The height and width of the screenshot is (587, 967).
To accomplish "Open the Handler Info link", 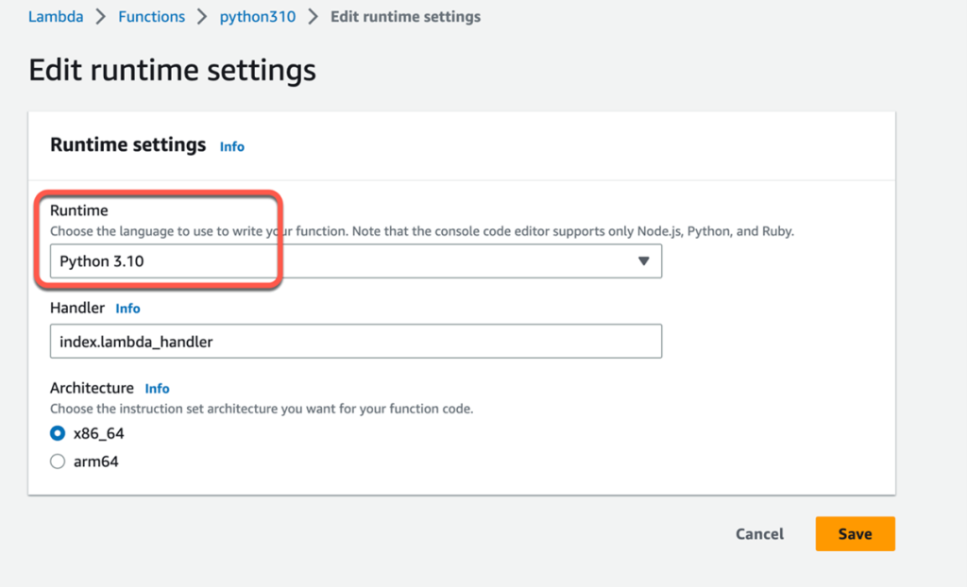I will pos(127,308).
